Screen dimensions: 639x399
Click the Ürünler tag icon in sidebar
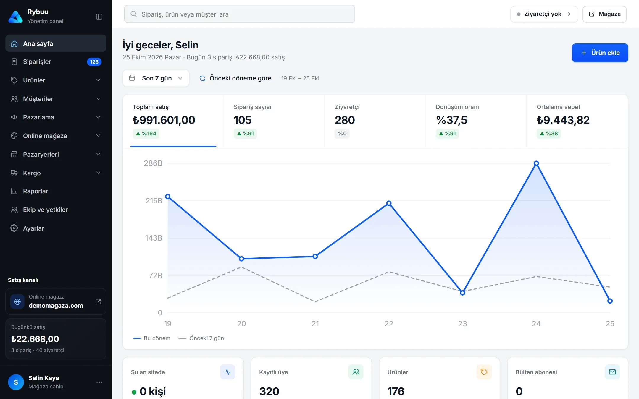click(14, 80)
